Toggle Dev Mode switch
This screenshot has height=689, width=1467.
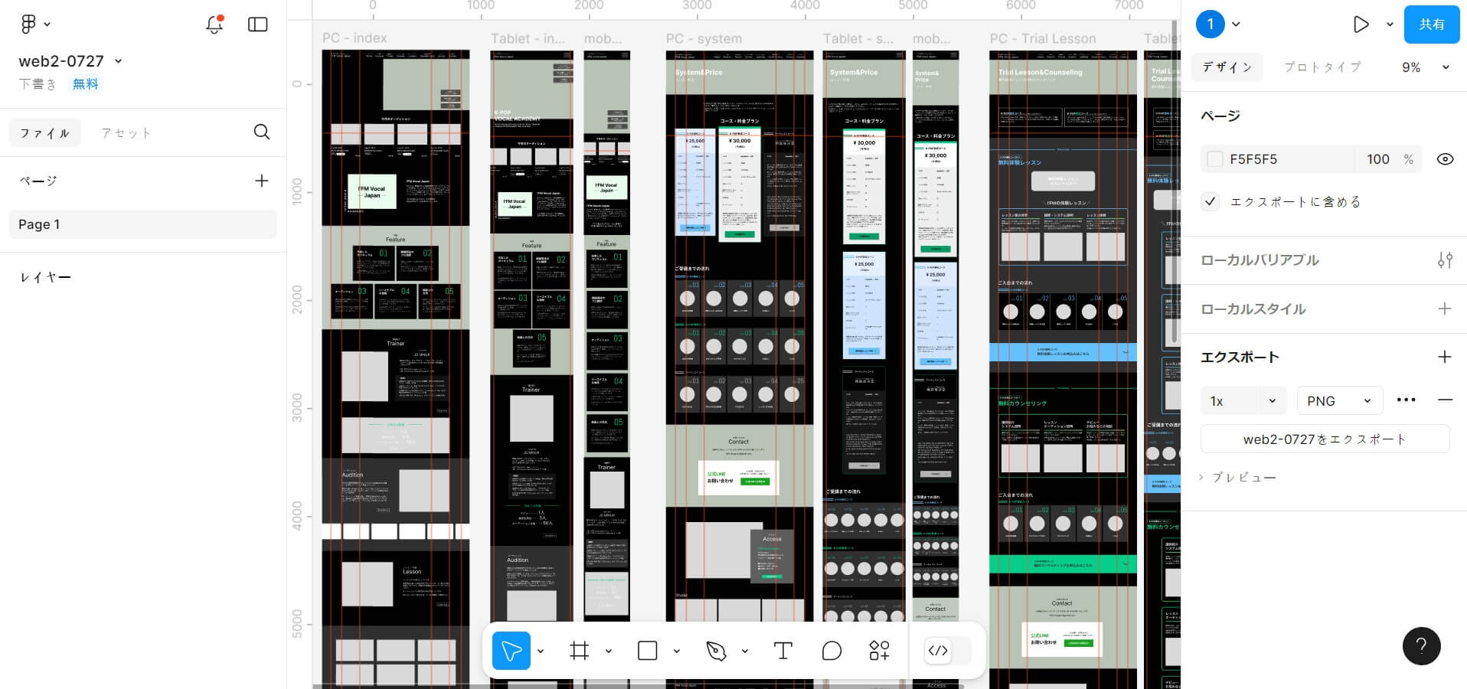click(947, 651)
